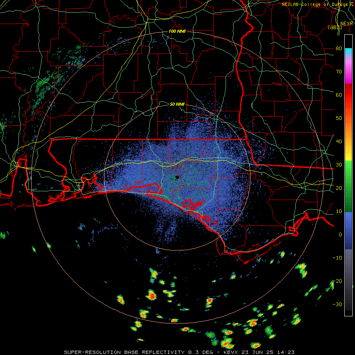Screen dimensions: 355x355
Task: Click the 50 value on the dBZ scale
Action: point(339,118)
